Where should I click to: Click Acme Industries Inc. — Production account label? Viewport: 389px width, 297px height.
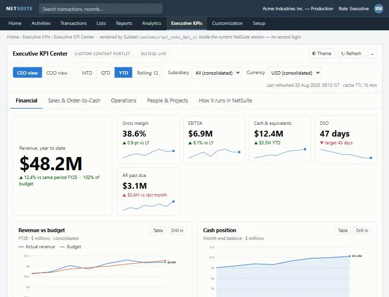coord(297,9)
